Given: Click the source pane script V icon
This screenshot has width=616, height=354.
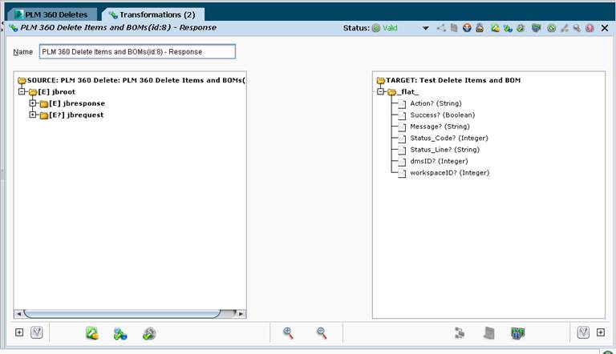Looking at the screenshot, I should [37, 333].
